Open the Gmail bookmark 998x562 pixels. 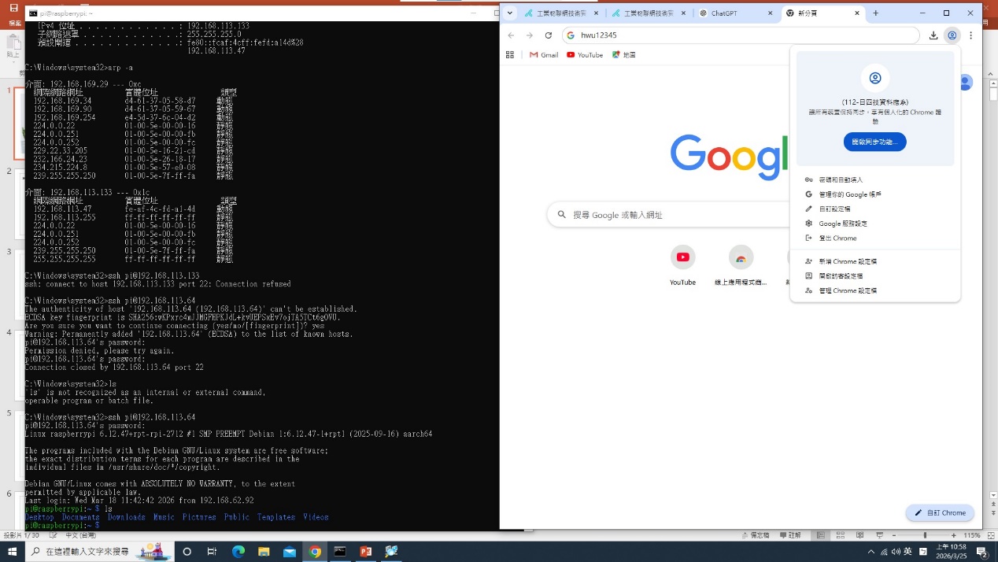pyautogui.click(x=544, y=55)
